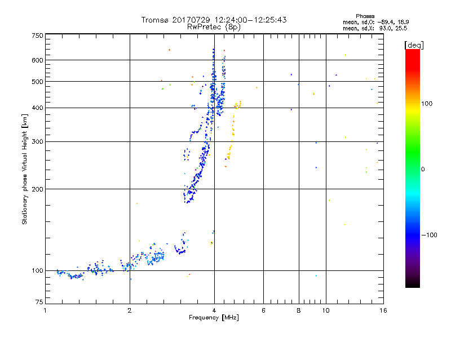The height and width of the screenshot is (338, 451).
Task: Click the y-axis '750' tick label
Action: (37, 35)
